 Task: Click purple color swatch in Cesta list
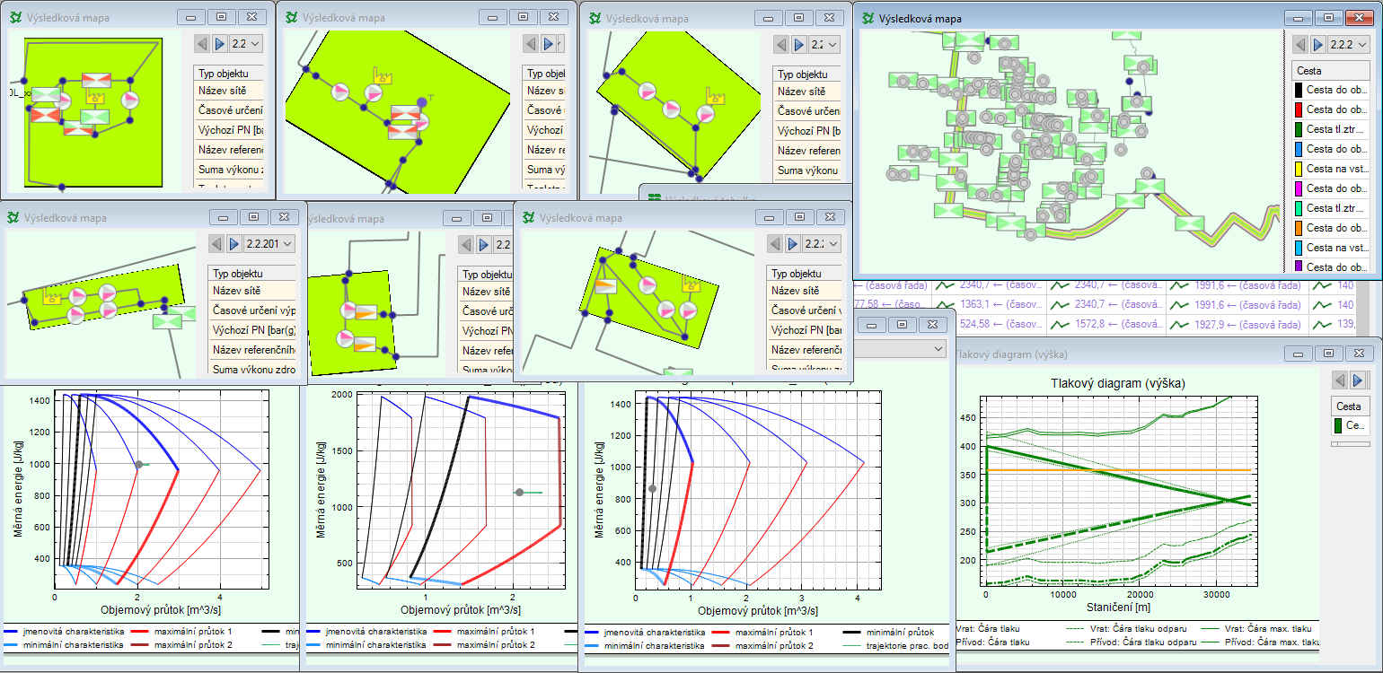point(1299,267)
